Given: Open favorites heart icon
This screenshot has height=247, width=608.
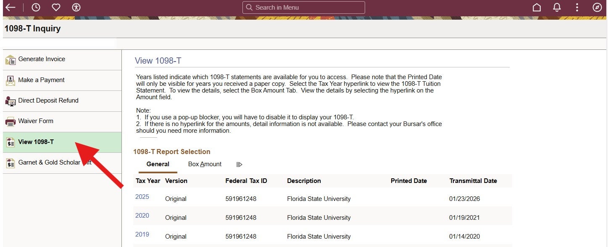Looking at the screenshot, I should (56, 8).
